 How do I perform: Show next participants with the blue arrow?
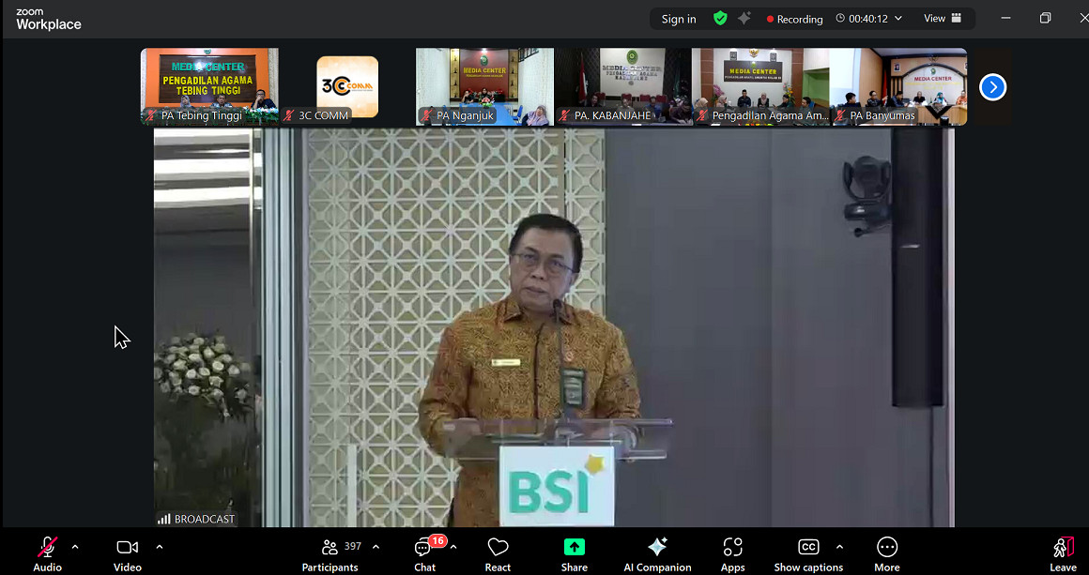pyautogui.click(x=992, y=87)
